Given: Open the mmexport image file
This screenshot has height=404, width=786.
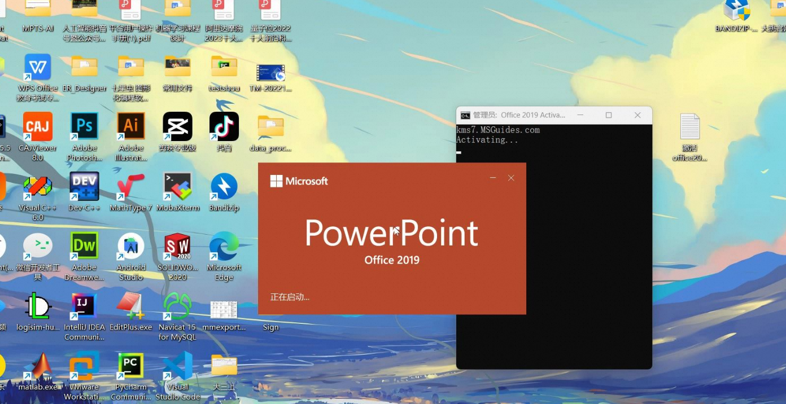Looking at the screenshot, I should click(224, 309).
